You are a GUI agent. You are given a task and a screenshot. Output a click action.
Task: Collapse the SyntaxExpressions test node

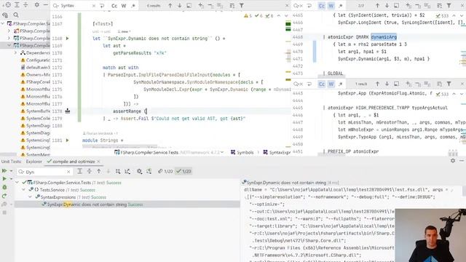[x=30, y=197]
